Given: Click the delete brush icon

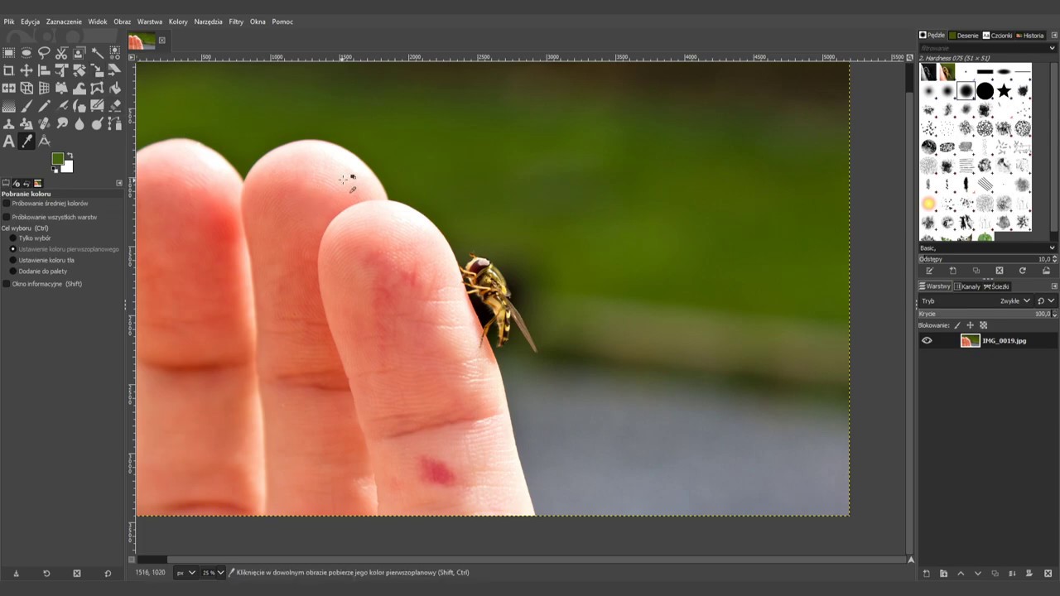Looking at the screenshot, I should click(1000, 271).
